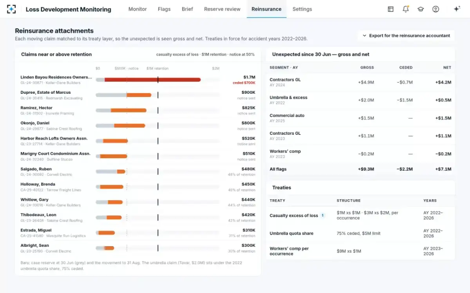Open the Okonjo, Daniel claim

click(x=35, y=123)
